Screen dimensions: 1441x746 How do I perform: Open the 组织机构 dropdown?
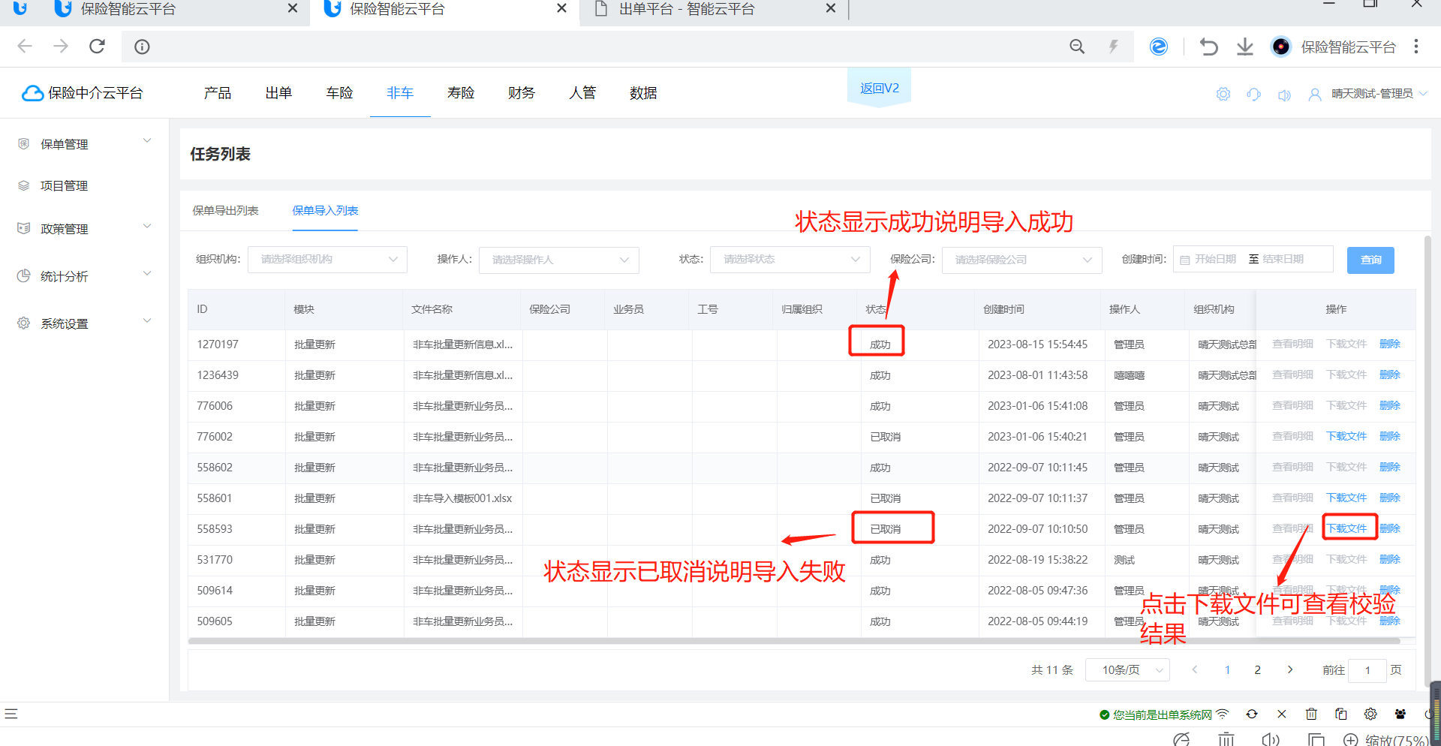pyautogui.click(x=327, y=260)
